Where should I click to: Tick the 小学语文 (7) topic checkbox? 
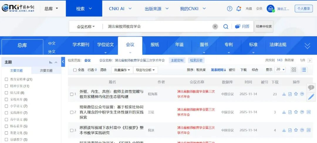click(6, 106)
